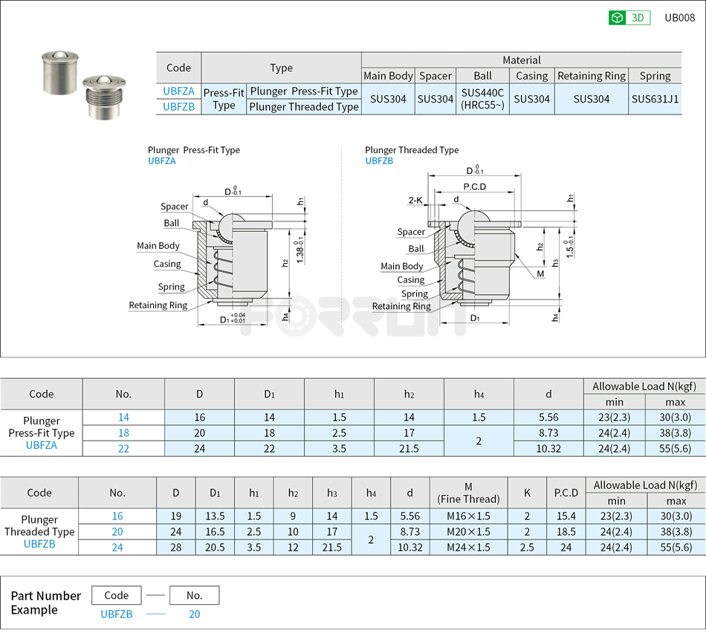The image size is (706, 633).
Task: Select No. 24 in the UBFZB table
Action: (x=117, y=548)
